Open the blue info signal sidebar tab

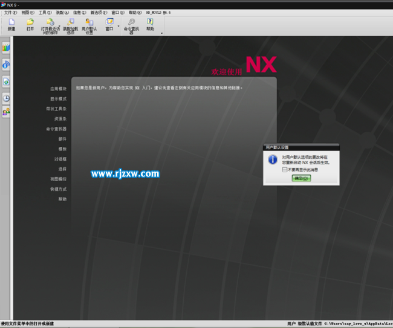(6, 65)
